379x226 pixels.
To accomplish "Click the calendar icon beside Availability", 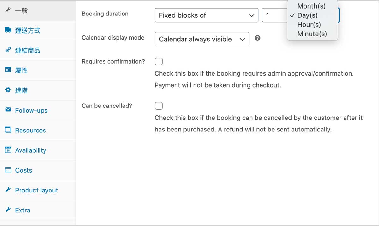I will tap(8, 150).
